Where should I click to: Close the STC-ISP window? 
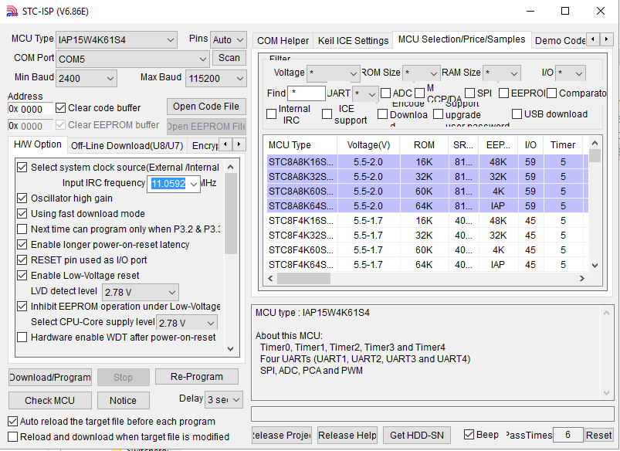(601, 11)
